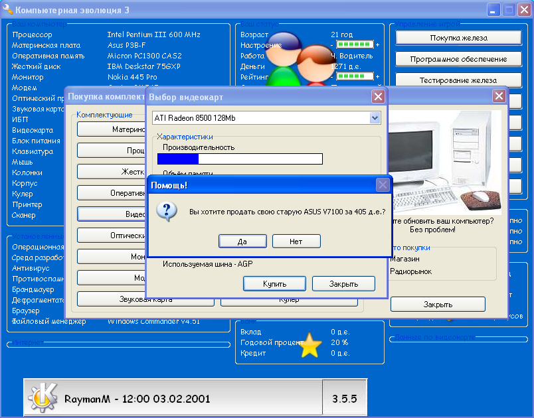This screenshot has width=534, height=418.
Task: Click the Nokia 445 Pro monitor value
Action: pyautogui.click(x=132, y=77)
